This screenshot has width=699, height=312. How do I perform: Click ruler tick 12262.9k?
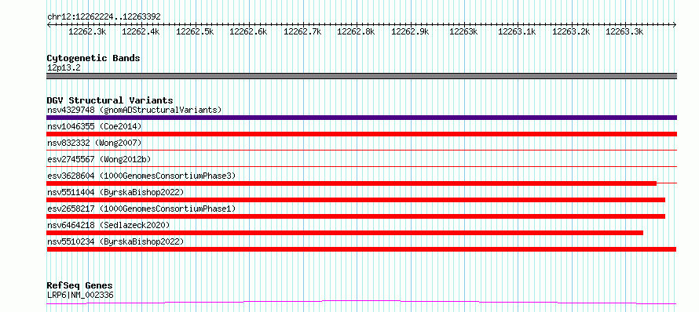pyautogui.click(x=410, y=31)
